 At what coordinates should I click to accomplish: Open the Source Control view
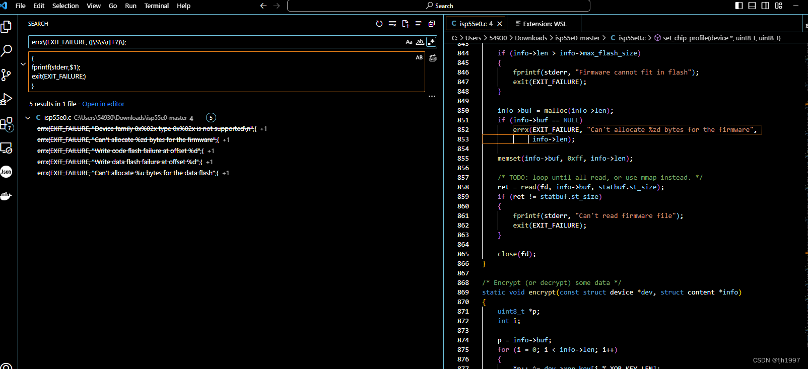[7, 75]
